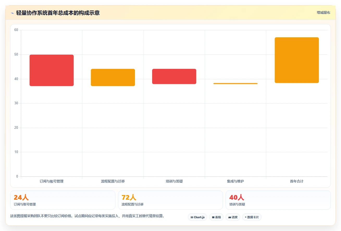Click the 数据卡片 chip
The width and height of the screenshot is (341, 231).
(x=252, y=217)
